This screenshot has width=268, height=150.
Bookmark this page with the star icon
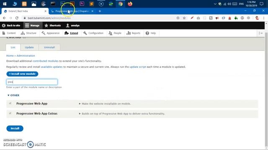tap(184, 18)
